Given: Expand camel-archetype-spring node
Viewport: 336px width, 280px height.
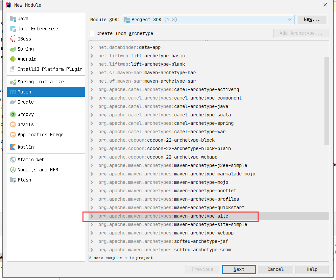Looking at the screenshot, I should pos(92,123).
